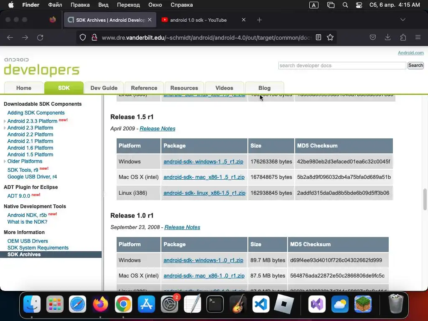The height and width of the screenshot is (321, 428).
Task: Open the App Store from the dock
Action: click(146, 304)
